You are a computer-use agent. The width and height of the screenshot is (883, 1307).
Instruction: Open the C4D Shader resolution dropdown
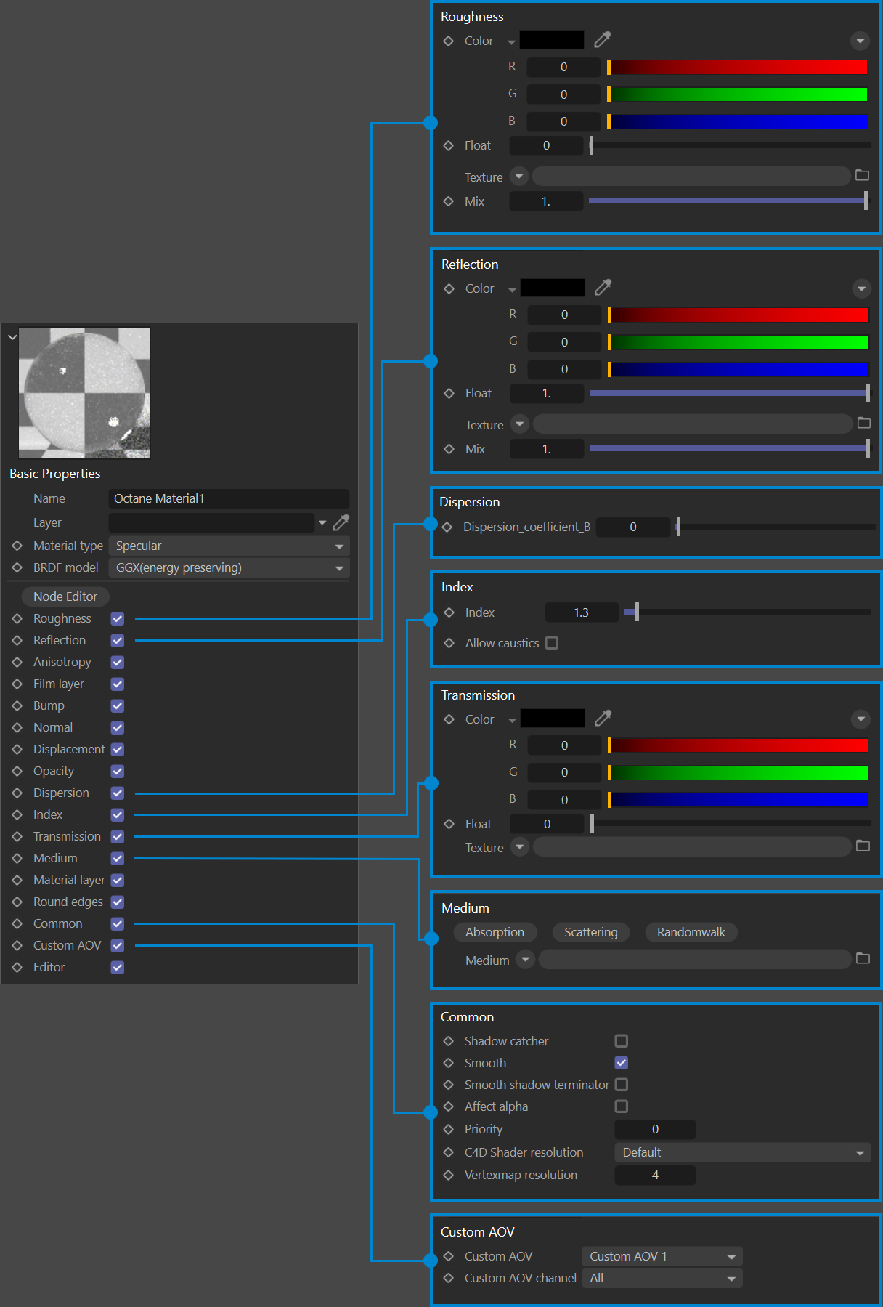742,1152
